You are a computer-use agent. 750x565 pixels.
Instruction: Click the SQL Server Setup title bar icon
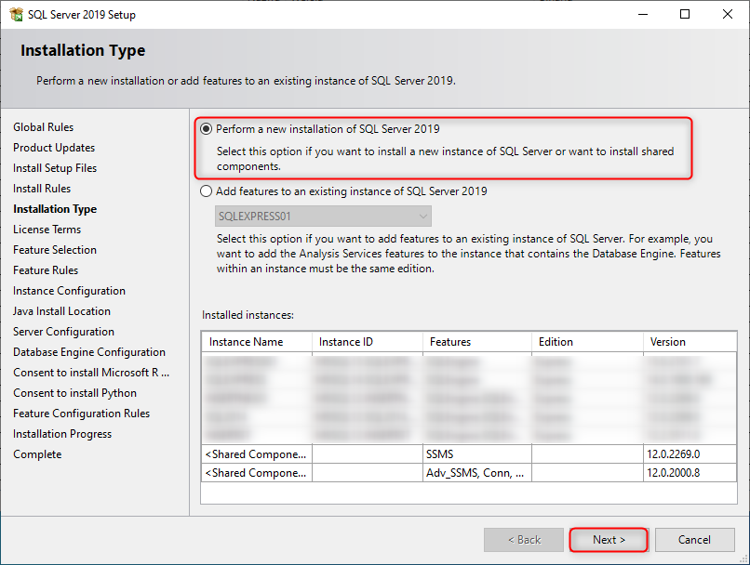[16, 14]
